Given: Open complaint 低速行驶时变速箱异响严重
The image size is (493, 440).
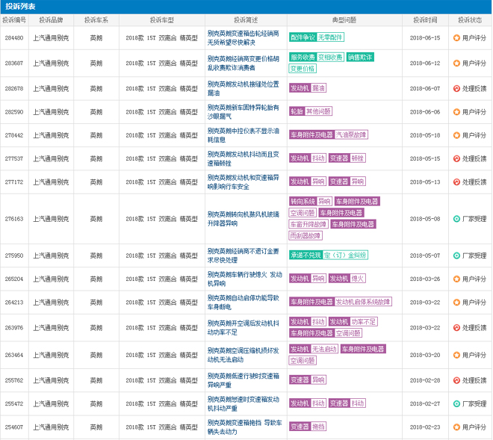Looking at the screenshot, I should pyautogui.click(x=243, y=380).
